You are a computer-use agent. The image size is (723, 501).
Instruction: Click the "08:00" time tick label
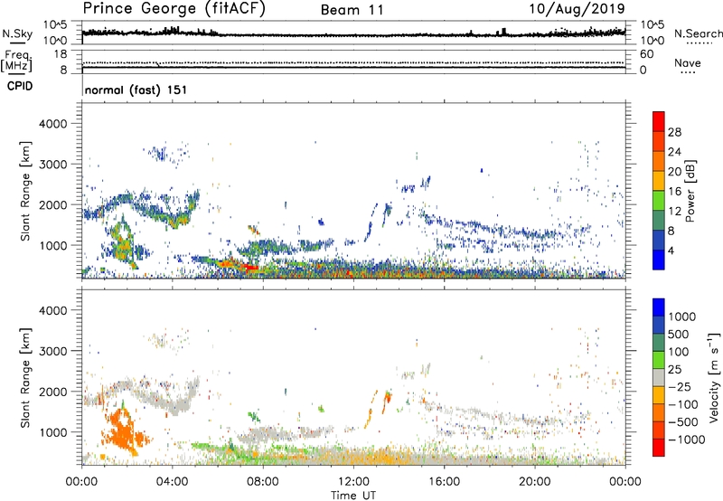coord(263,482)
